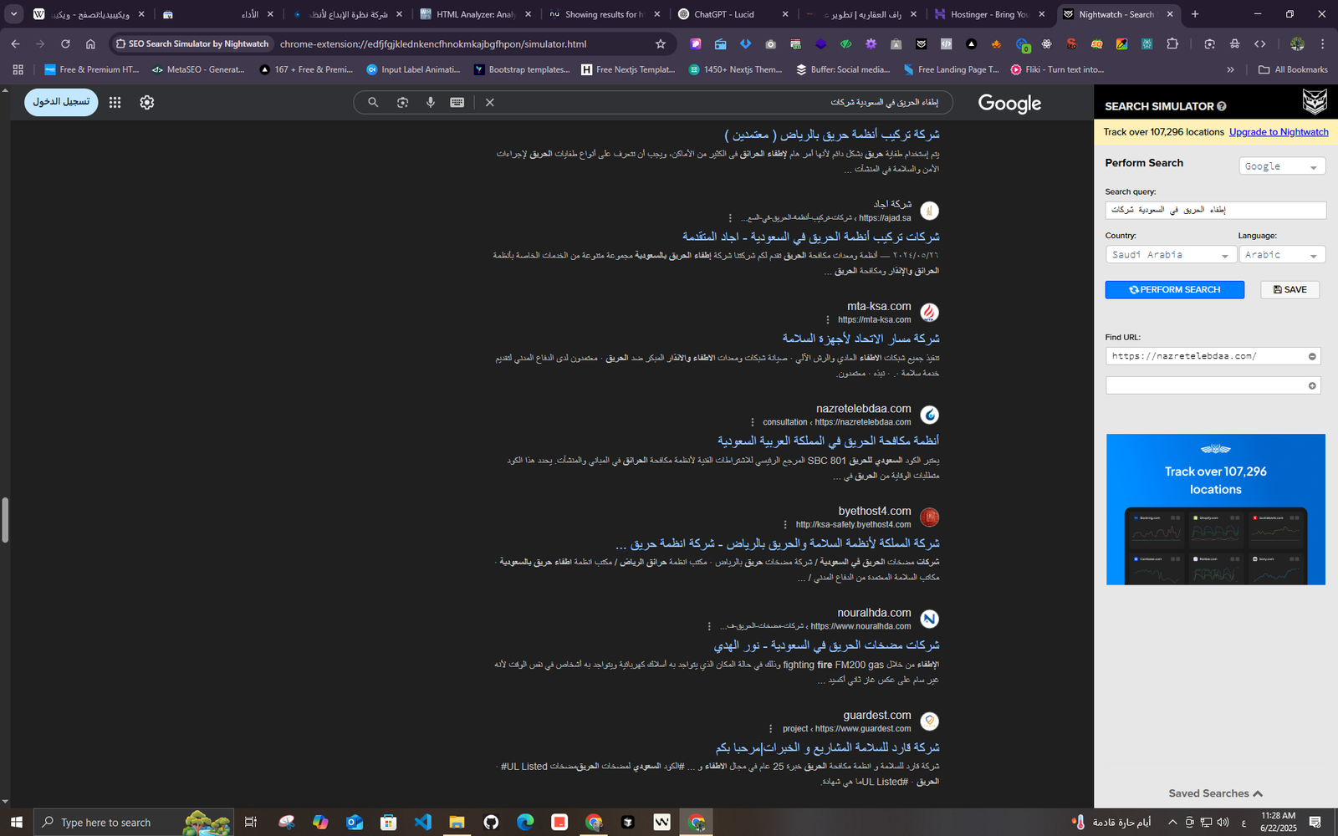
Task: Open the nazretelebdaa.com result title link
Action: 828,441
